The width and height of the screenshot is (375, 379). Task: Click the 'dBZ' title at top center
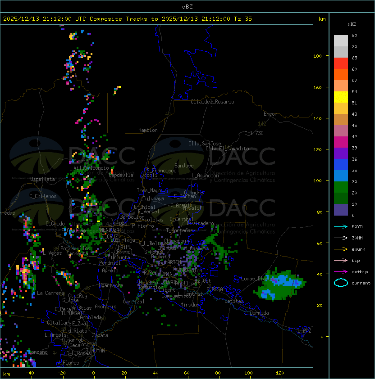[x=187, y=6]
